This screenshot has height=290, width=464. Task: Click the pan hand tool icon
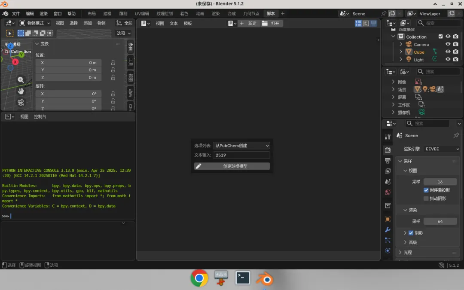click(21, 91)
